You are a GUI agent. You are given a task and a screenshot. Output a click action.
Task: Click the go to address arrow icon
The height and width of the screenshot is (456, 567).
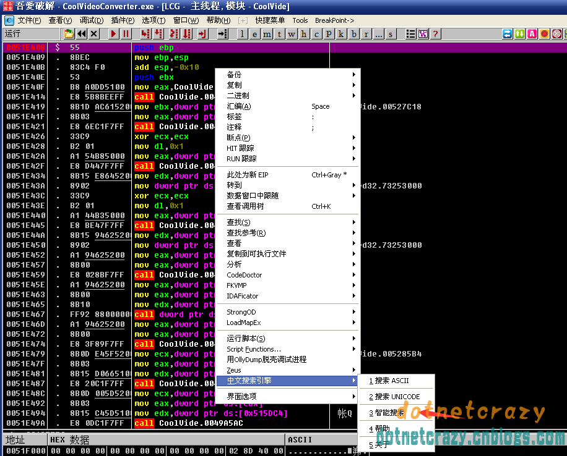(222, 34)
